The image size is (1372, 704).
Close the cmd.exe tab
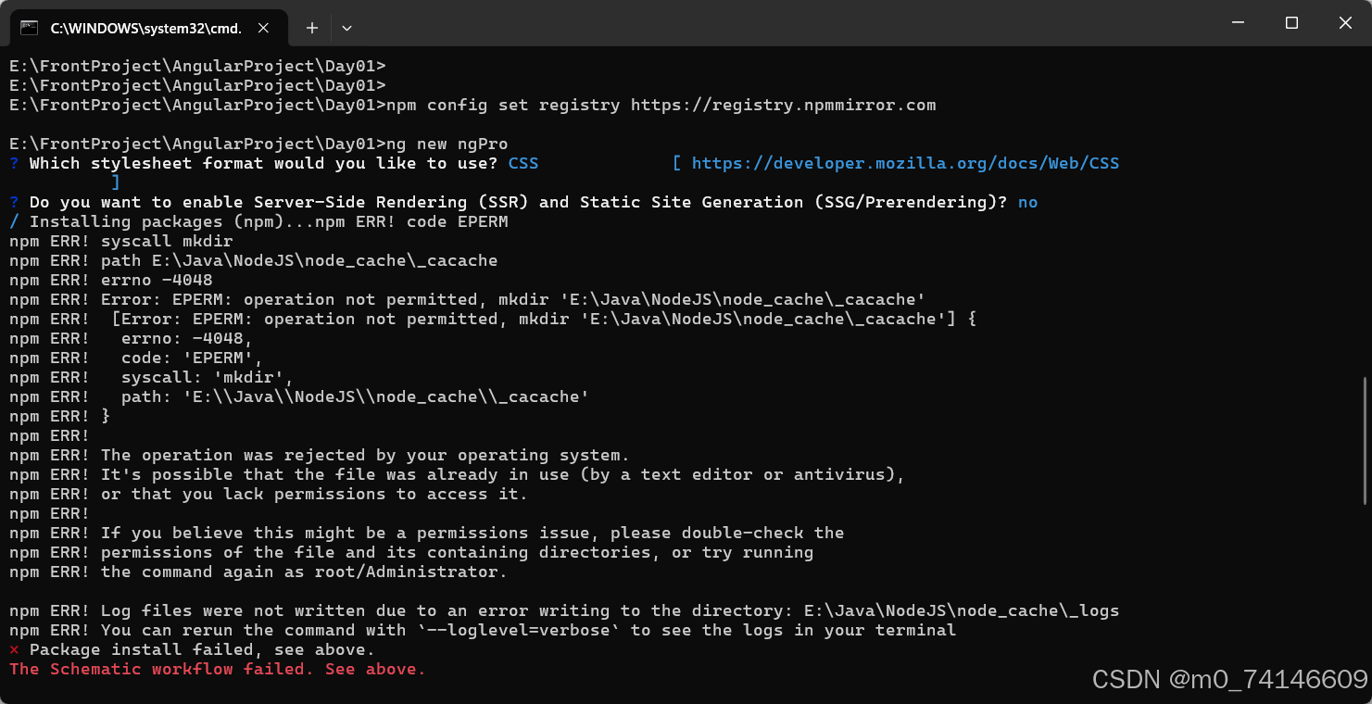tap(262, 28)
